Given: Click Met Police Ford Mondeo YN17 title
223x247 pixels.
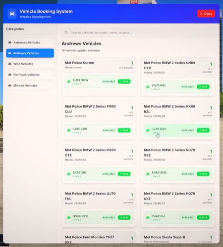Looking at the screenshot, I should click(89, 239).
